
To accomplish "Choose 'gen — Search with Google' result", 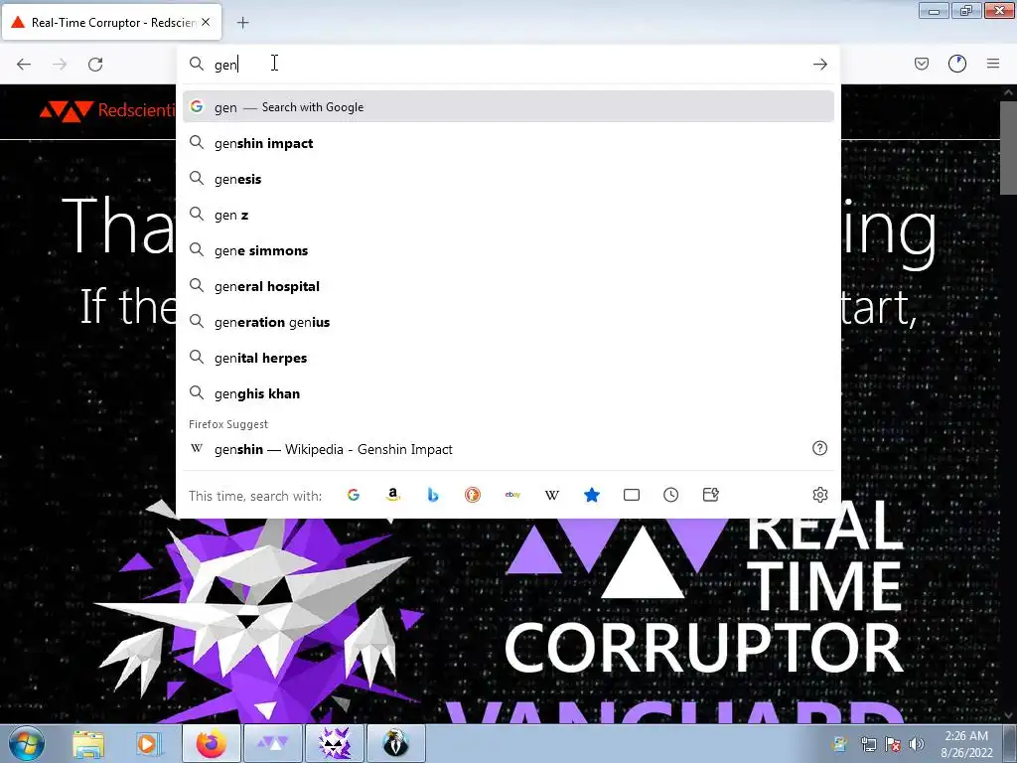I will click(x=508, y=107).
